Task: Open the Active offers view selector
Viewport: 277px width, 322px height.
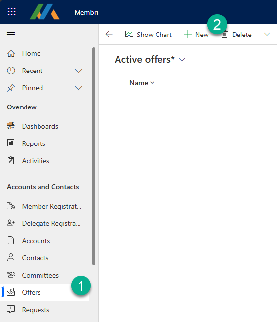Action: tap(150, 60)
